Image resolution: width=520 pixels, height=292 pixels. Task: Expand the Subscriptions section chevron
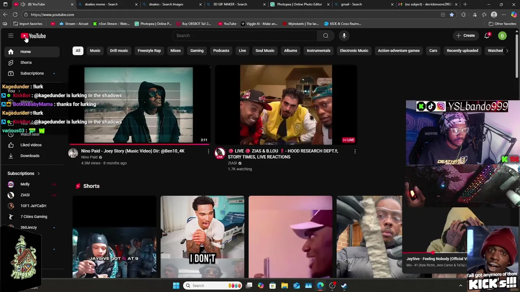coord(39,174)
